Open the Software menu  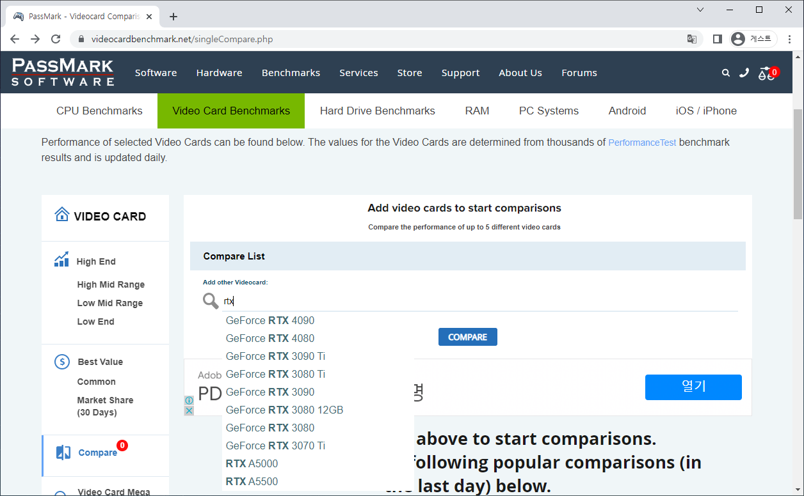(x=156, y=73)
